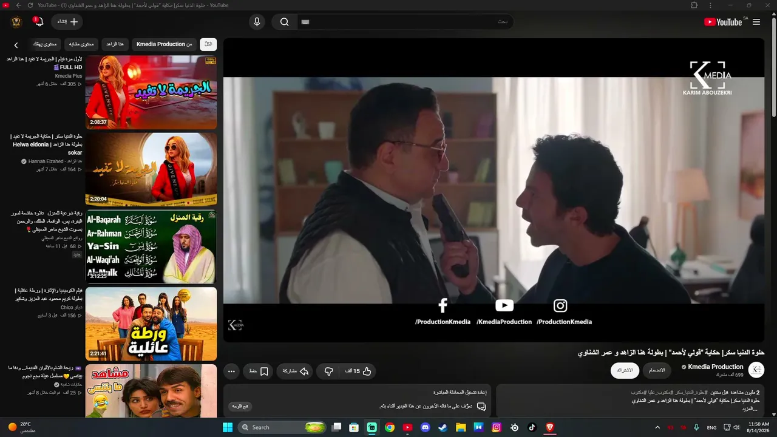This screenshot has height=437, width=777.
Task: Open the YouTube home logo
Action: (x=722, y=22)
